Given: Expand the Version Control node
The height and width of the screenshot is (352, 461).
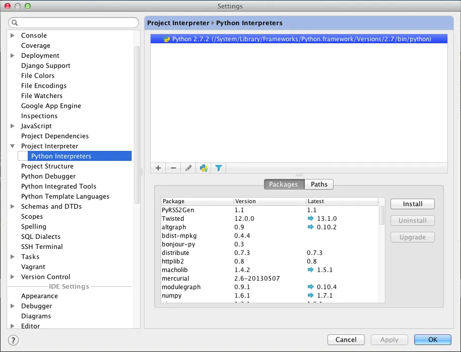Looking at the screenshot, I should (13, 277).
